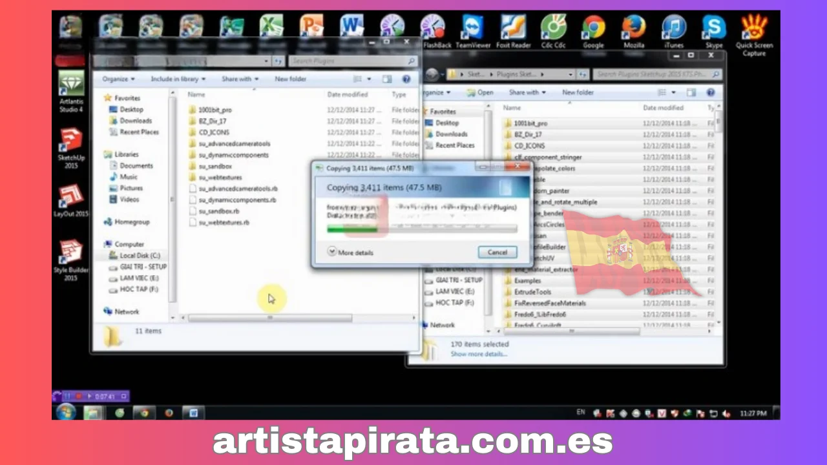Expand address dropdown in Plugins Sketchup 2015 window
This screenshot has width=827, height=465.
tap(571, 74)
